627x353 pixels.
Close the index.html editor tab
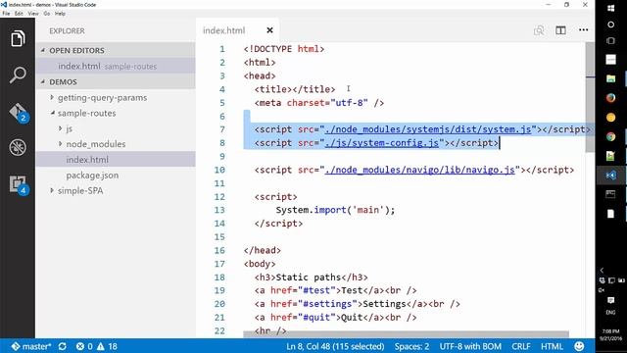(270, 30)
